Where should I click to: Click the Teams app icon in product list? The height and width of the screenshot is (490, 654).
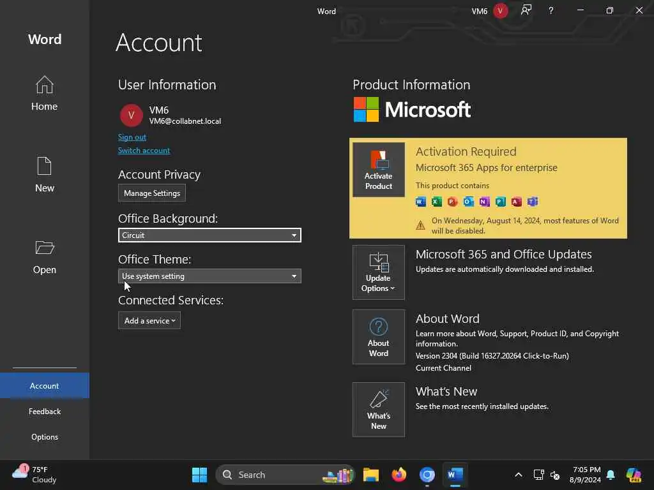[533, 202]
